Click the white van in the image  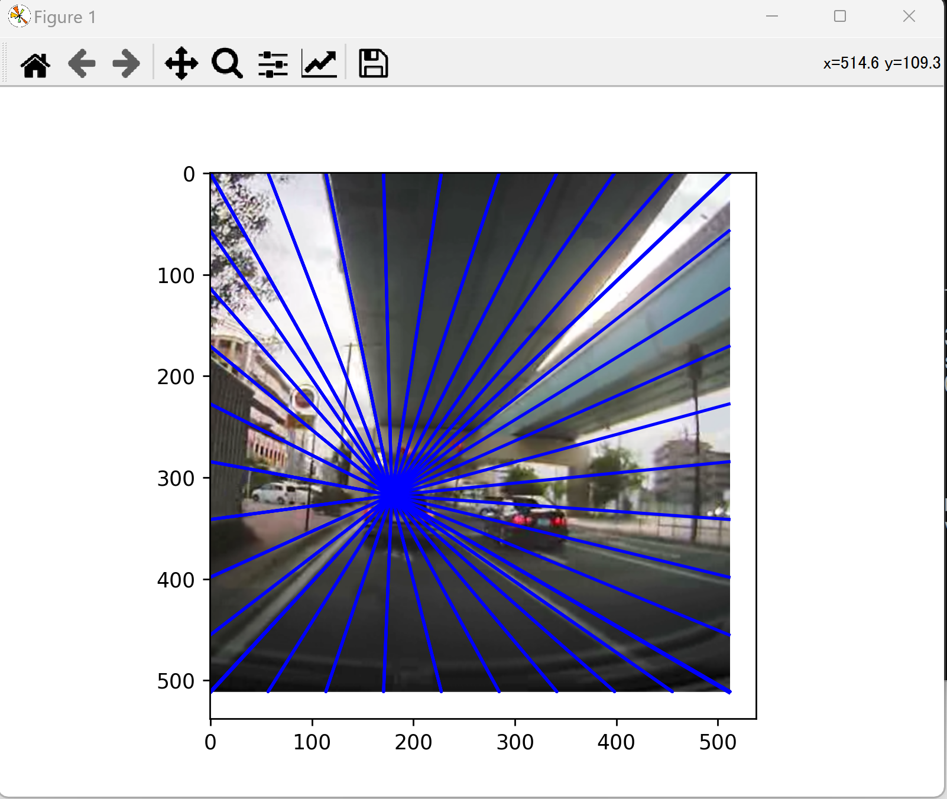click(x=283, y=493)
